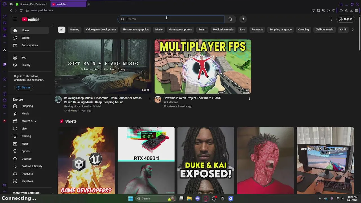Open File Explorer from the taskbar

189,198
